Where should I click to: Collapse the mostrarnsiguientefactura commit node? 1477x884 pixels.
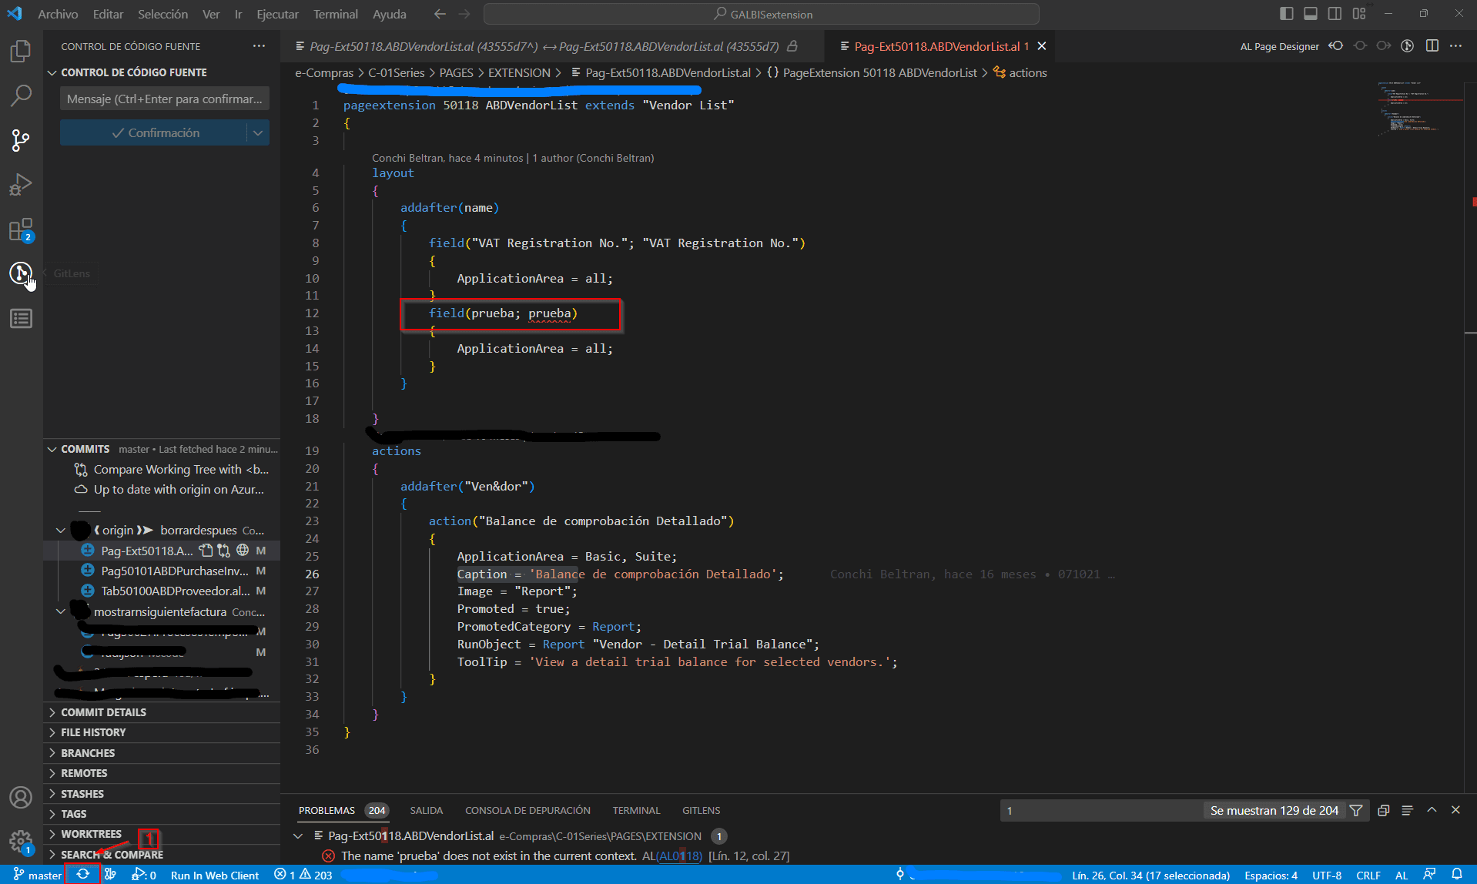click(61, 611)
